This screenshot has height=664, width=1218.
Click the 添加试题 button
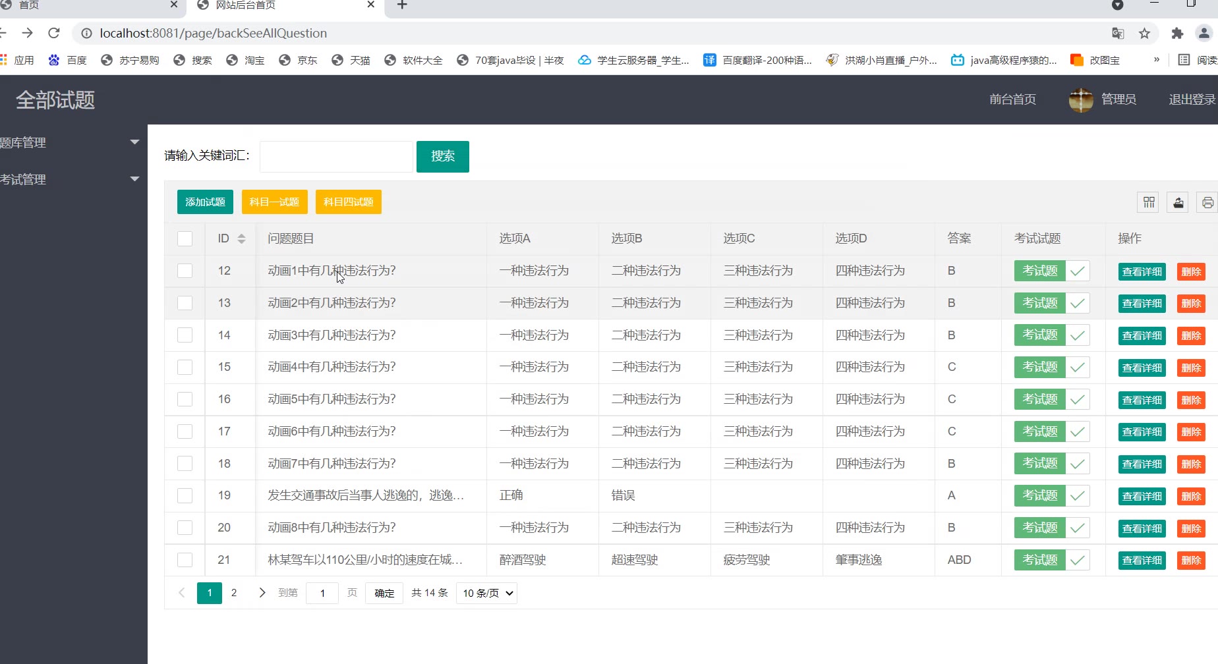point(205,202)
